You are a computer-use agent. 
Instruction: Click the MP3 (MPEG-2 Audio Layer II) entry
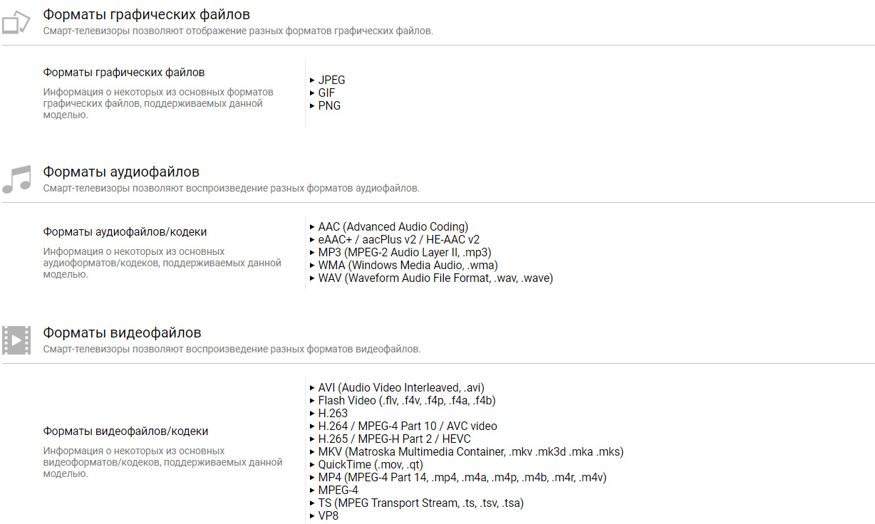click(x=405, y=253)
